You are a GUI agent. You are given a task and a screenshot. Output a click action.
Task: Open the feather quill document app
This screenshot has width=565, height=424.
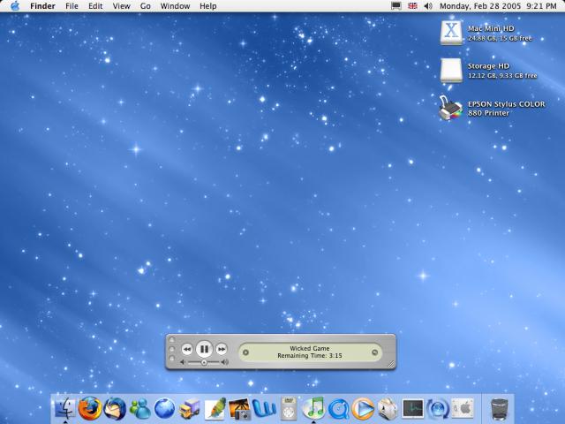pyautogui.click(x=215, y=409)
